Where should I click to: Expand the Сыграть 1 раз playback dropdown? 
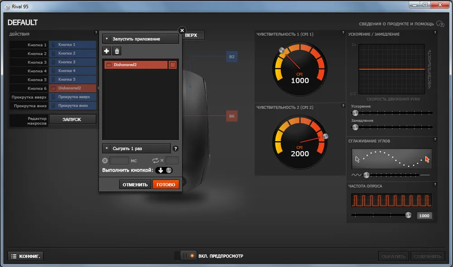point(136,148)
